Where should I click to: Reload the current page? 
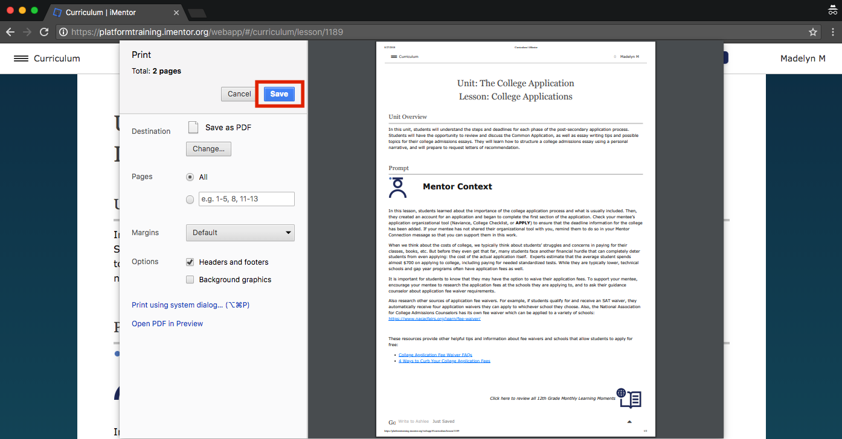pyautogui.click(x=44, y=32)
